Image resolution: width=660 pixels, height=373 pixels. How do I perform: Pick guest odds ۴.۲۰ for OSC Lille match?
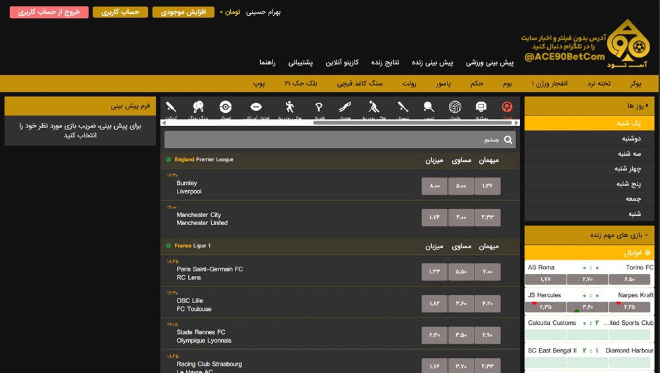click(x=488, y=304)
